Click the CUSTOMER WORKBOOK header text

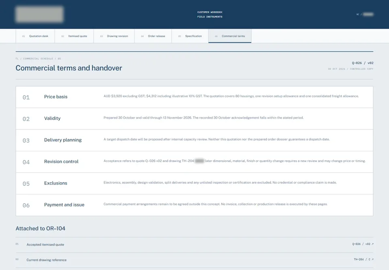click(210, 12)
